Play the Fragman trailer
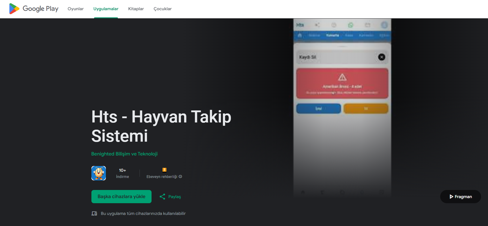 [x=461, y=197]
